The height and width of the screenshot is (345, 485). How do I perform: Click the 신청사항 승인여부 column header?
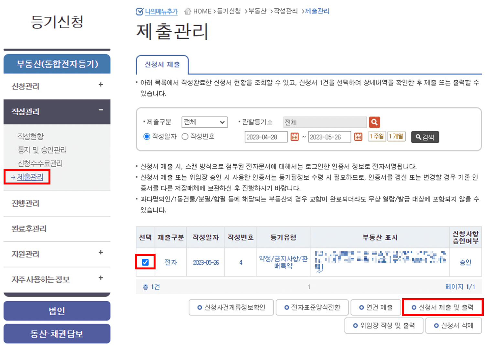click(x=466, y=237)
